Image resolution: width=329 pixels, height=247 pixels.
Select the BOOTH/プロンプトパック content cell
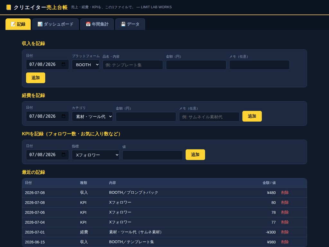[x=133, y=193]
